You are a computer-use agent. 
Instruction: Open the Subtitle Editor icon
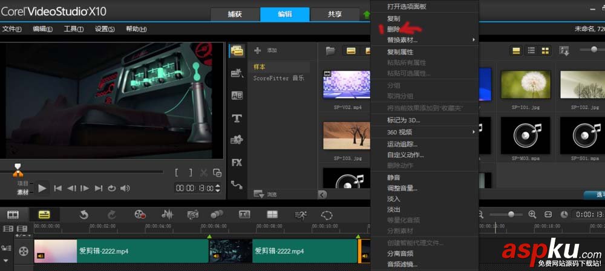[244, 215]
